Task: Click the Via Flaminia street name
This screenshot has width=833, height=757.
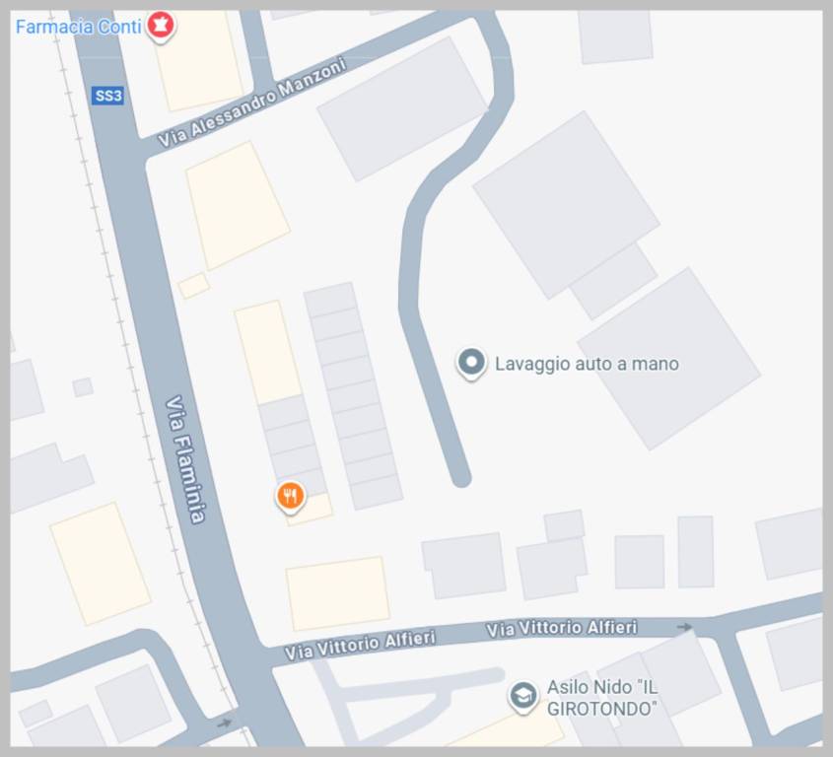Action: click(x=185, y=459)
